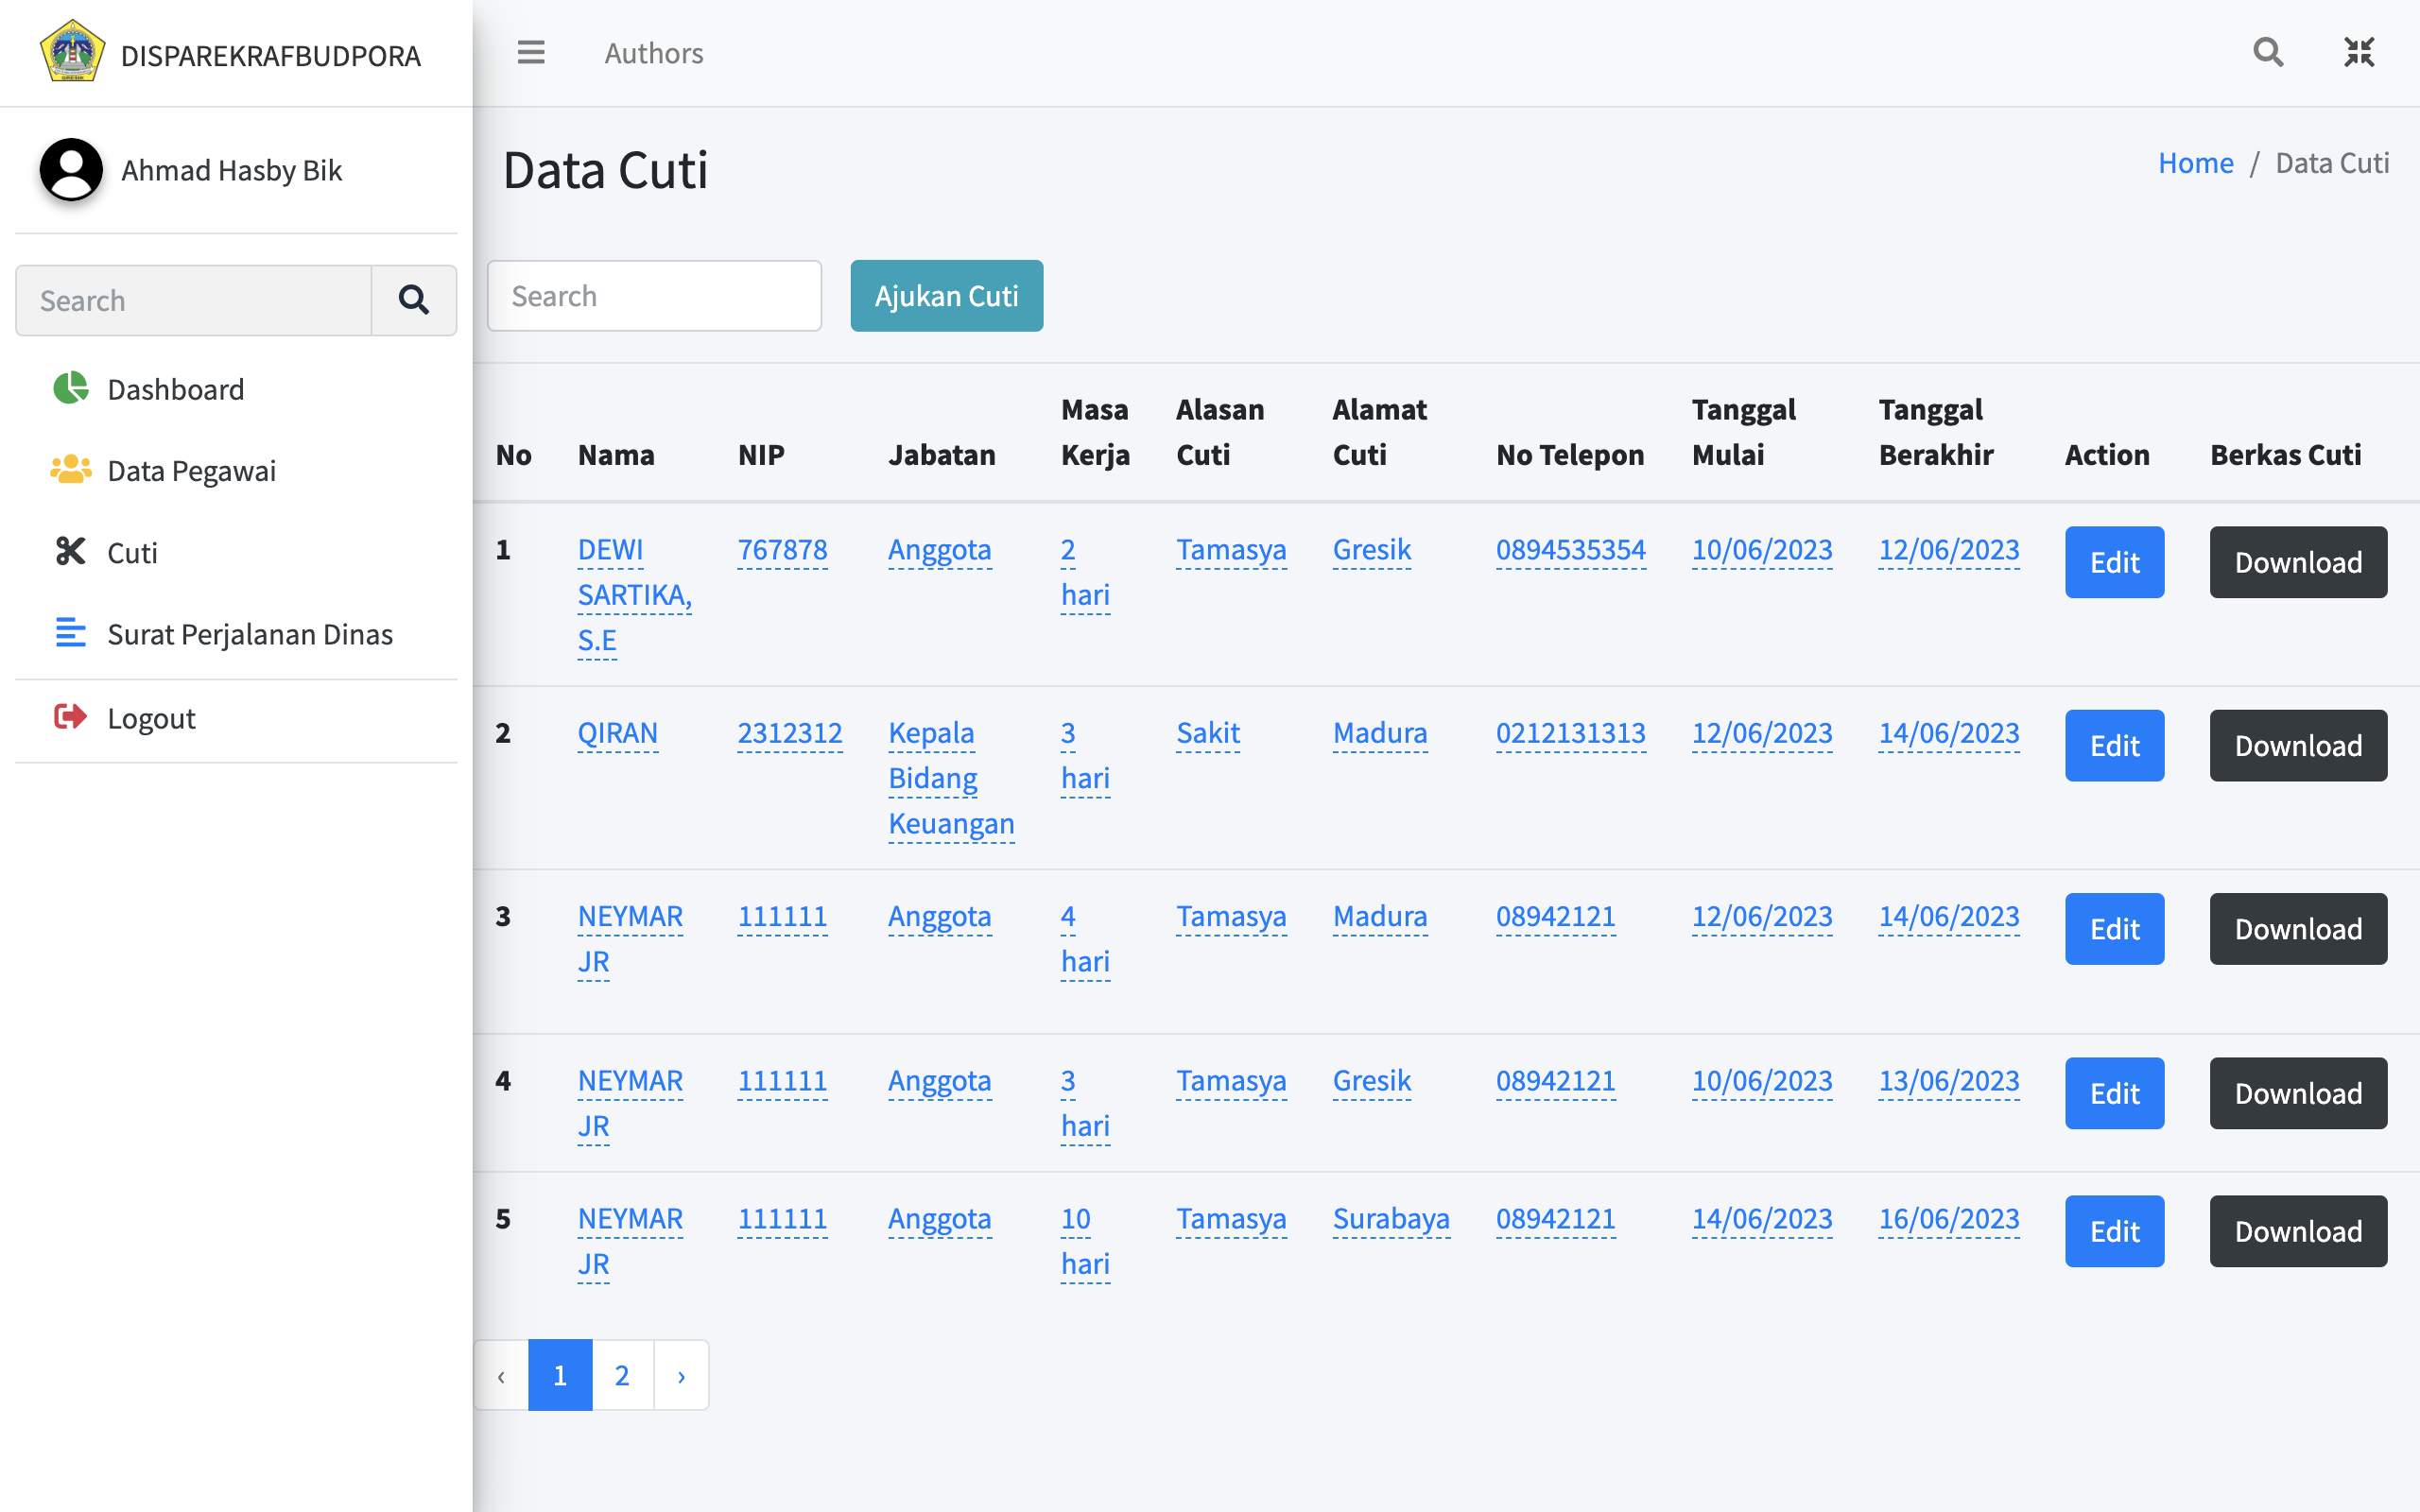
Task: Edit row 3 NEYMAR JR entry
Action: (2114, 929)
